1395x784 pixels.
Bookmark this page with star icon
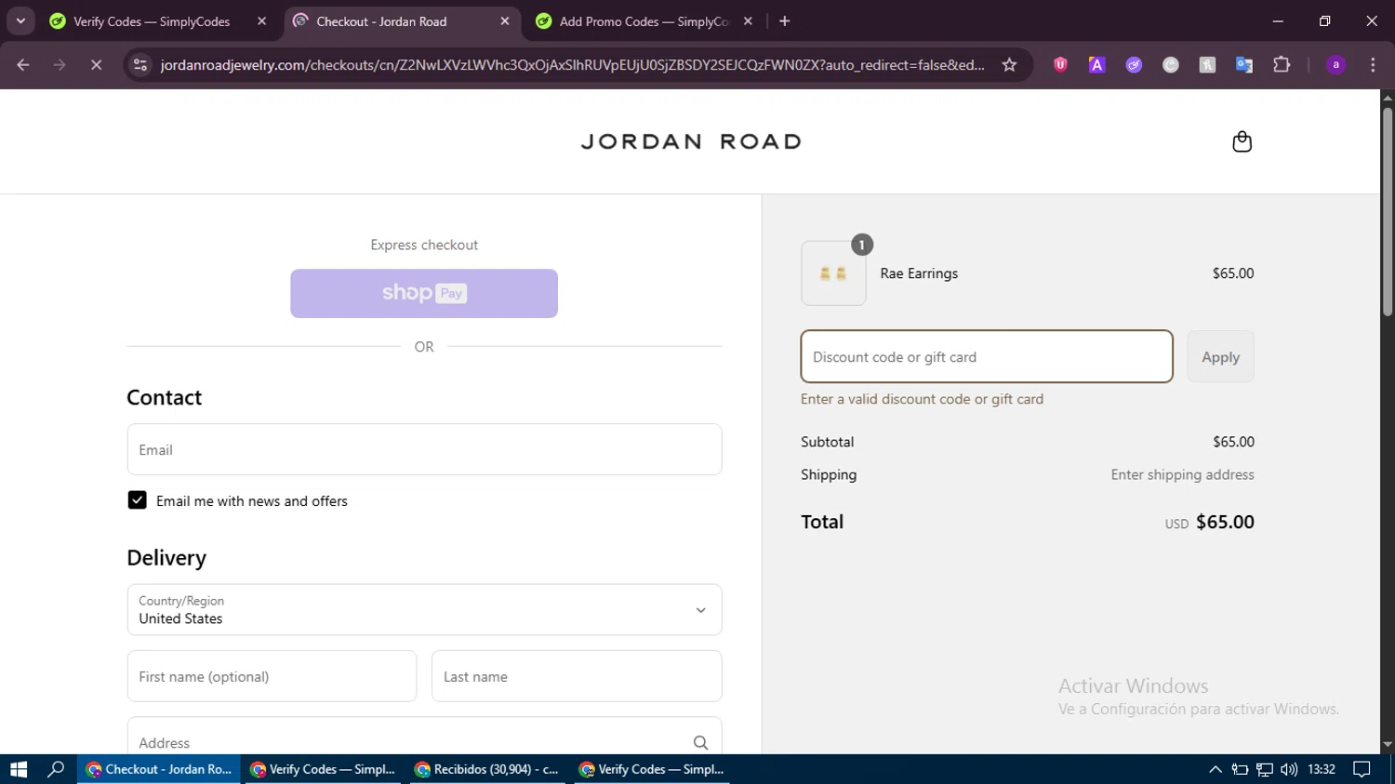point(1009,65)
